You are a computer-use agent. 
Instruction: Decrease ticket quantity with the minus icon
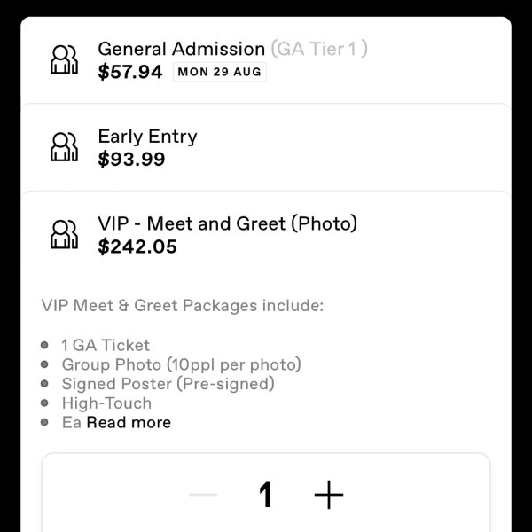(203, 495)
